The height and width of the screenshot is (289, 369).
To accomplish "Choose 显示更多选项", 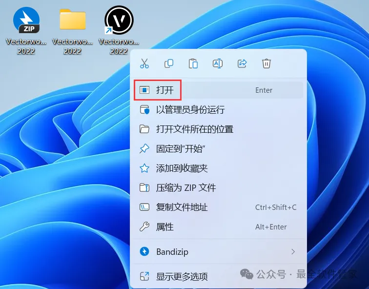I will click(x=218, y=276).
